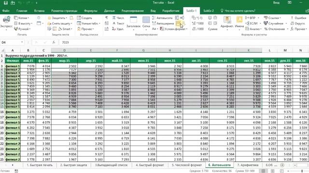Viewport: 309px width, 173px height.
Task: Switch to Page Break Preview
Action: point(282,171)
